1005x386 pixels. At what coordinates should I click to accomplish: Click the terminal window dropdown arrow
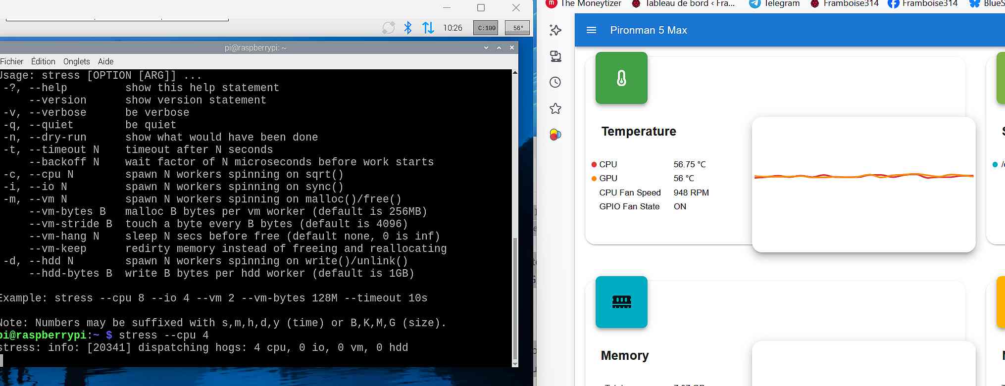click(486, 48)
